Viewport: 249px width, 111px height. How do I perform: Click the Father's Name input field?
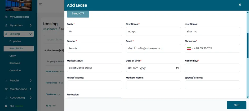tap(95, 85)
